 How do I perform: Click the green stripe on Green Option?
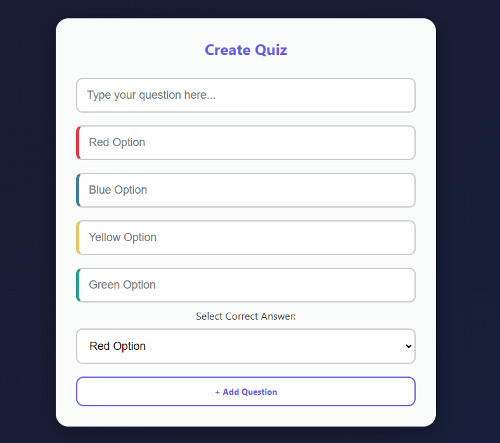[x=78, y=285]
